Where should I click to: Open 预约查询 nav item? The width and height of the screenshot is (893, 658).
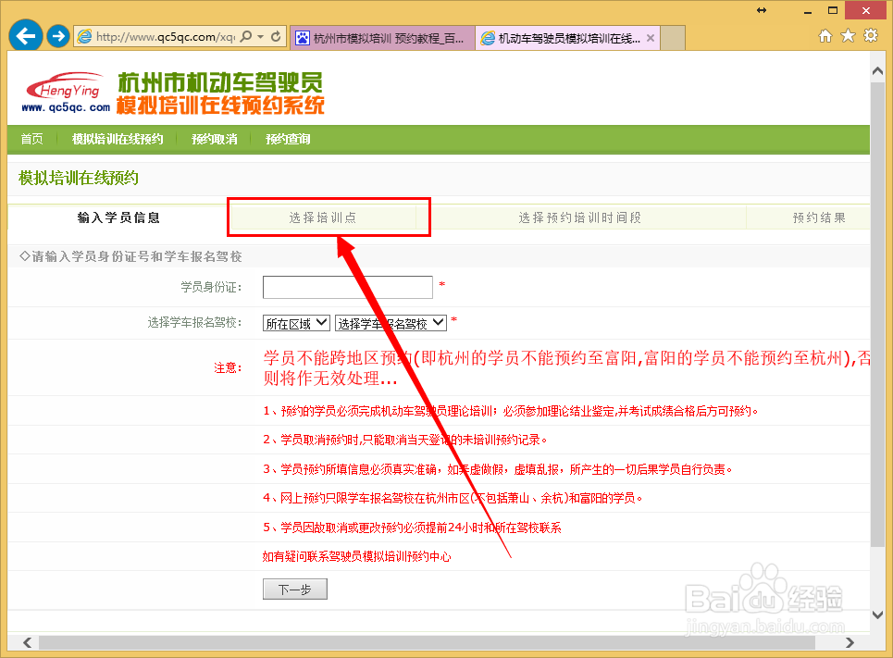click(x=288, y=139)
